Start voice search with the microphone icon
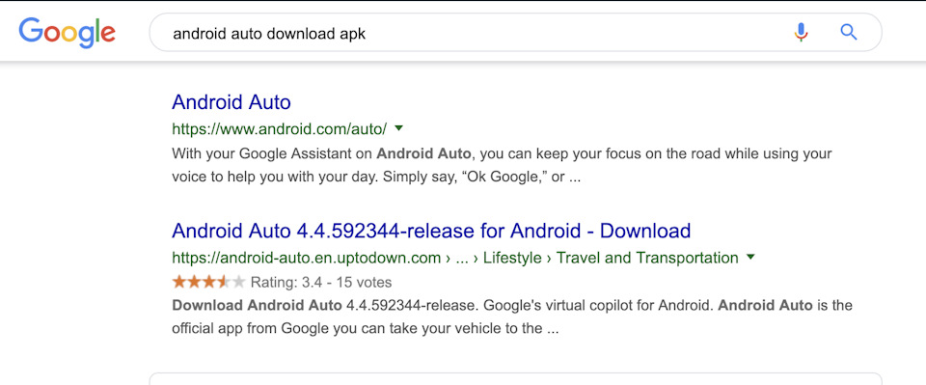 (x=801, y=33)
